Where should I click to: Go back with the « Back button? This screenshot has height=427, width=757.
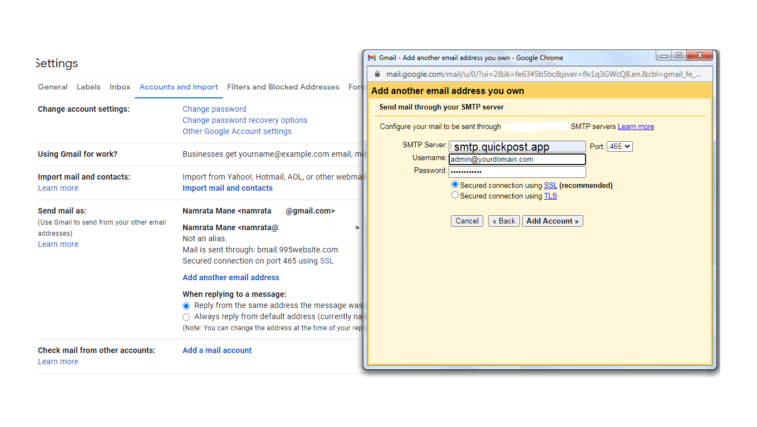tap(504, 221)
